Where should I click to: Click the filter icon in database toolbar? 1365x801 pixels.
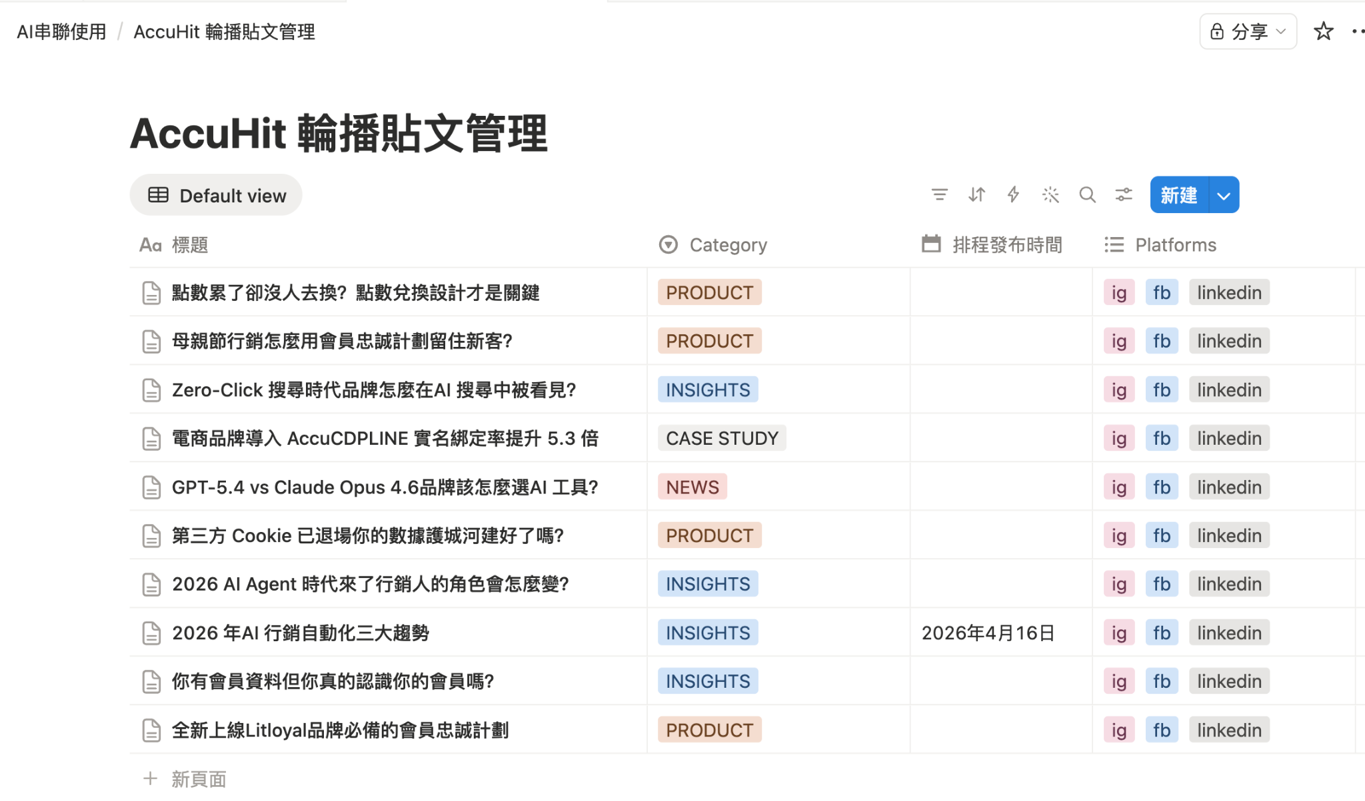939,194
